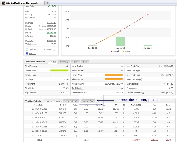Click the Expectancy link
177x142 pixels.
[31, 93]
